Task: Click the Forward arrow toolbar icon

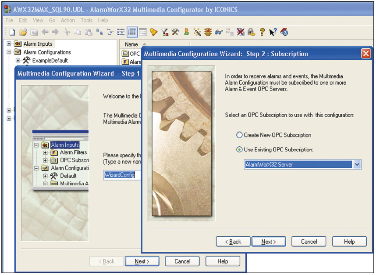Action: point(55,32)
